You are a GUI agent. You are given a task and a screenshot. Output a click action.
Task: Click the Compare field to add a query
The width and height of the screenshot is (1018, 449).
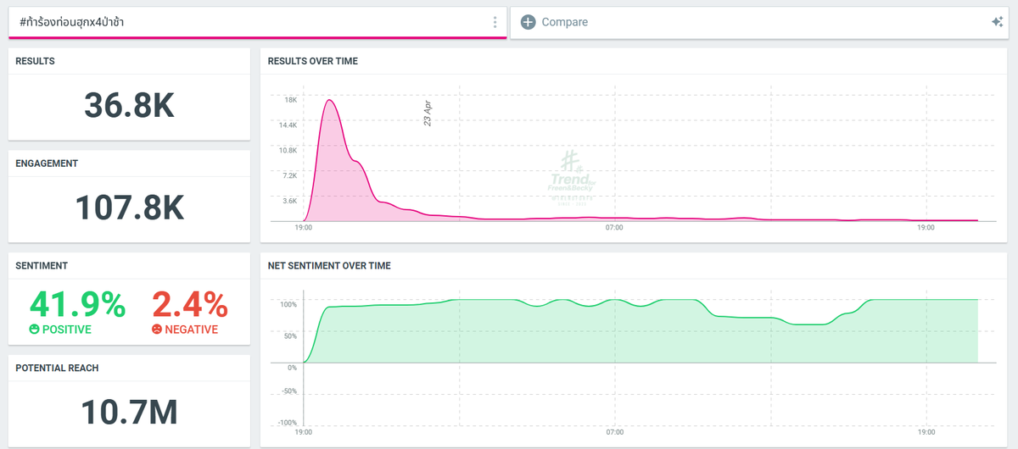click(759, 22)
